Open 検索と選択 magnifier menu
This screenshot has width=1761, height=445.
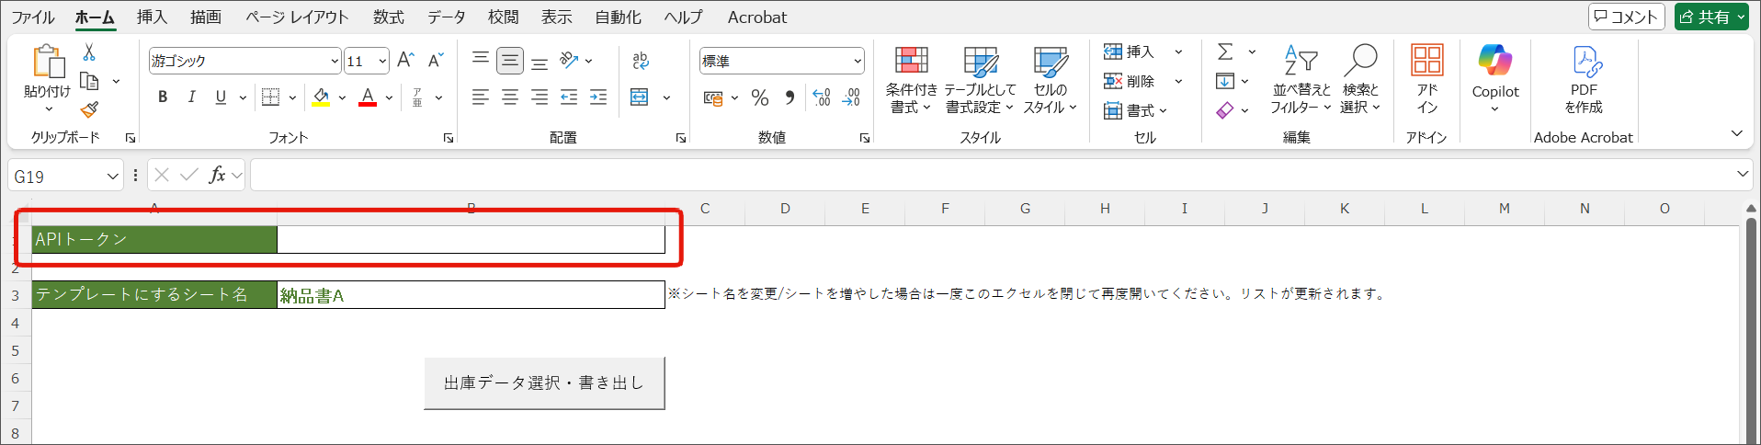tap(1360, 80)
